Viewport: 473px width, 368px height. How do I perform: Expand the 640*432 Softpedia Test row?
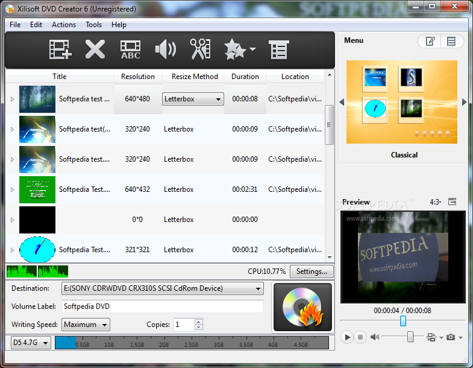click(13, 190)
